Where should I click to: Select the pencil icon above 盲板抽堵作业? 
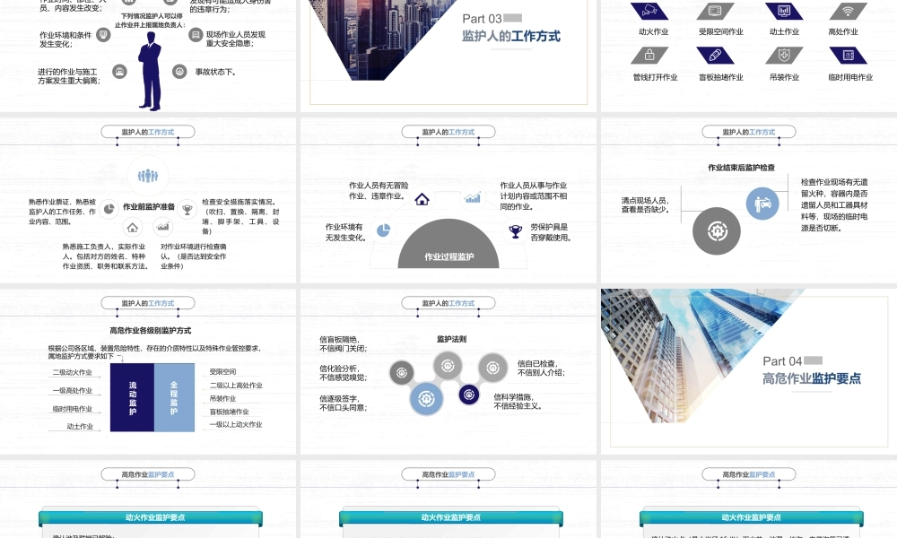715,56
